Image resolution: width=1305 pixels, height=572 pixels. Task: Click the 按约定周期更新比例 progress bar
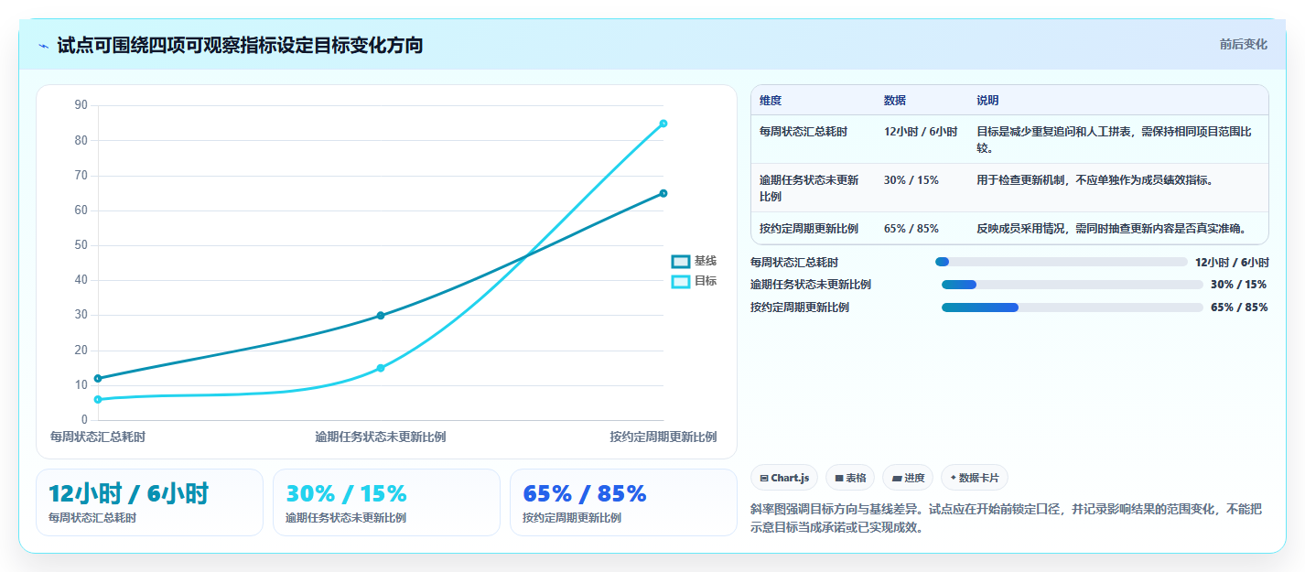(1073, 308)
